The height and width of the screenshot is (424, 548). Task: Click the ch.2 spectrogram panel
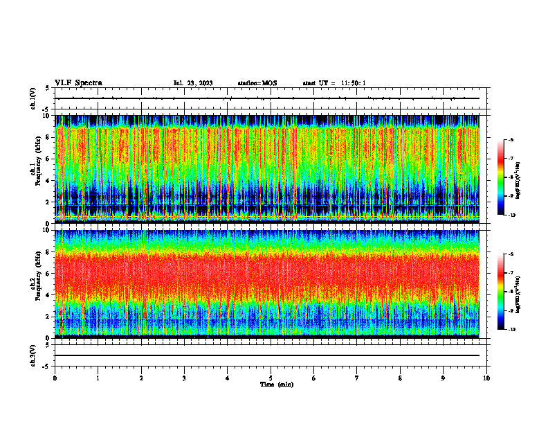pos(267,284)
